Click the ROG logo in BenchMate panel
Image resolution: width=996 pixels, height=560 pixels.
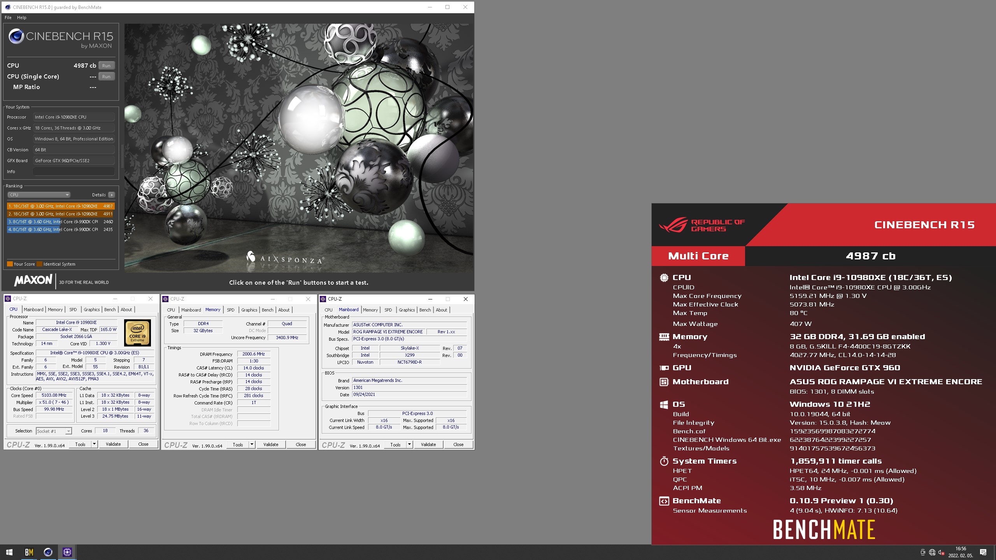coord(673,225)
